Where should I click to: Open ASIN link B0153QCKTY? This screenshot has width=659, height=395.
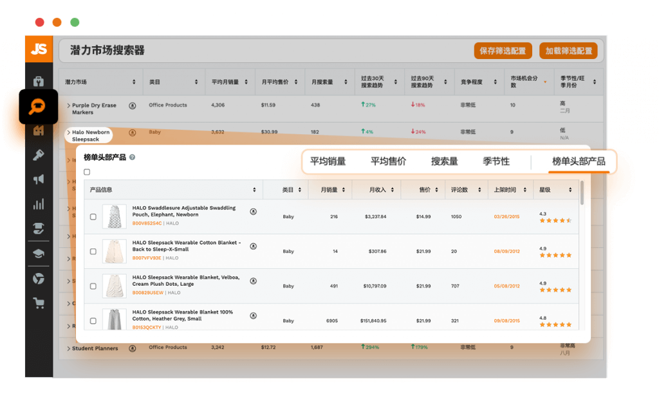click(147, 328)
